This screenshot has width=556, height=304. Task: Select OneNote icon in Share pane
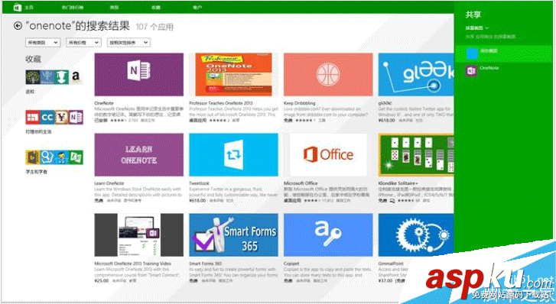(471, 70)
